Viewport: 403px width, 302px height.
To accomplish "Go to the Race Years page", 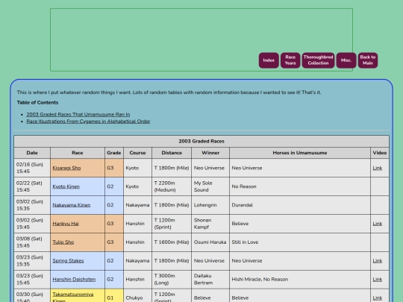I will point(290,60).
